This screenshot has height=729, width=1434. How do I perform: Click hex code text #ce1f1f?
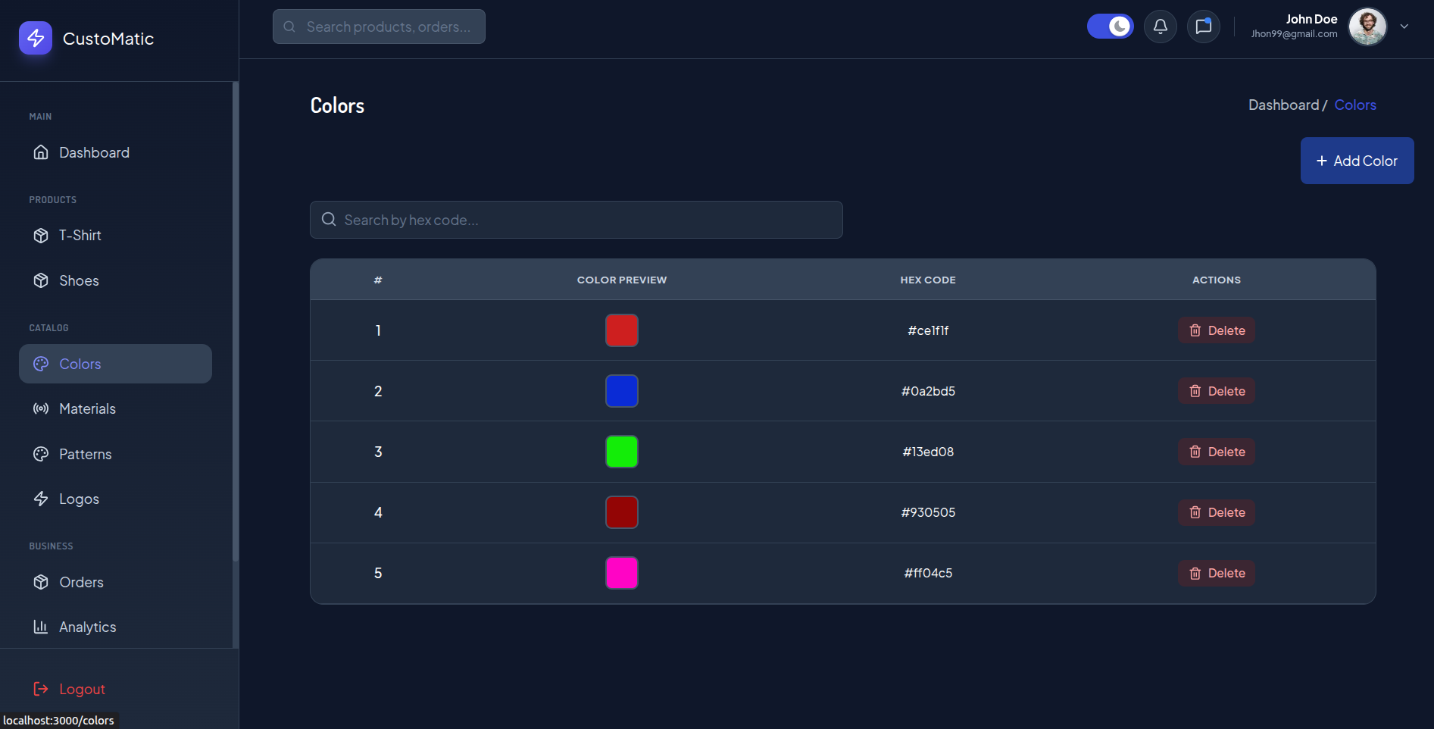(928, 330)
